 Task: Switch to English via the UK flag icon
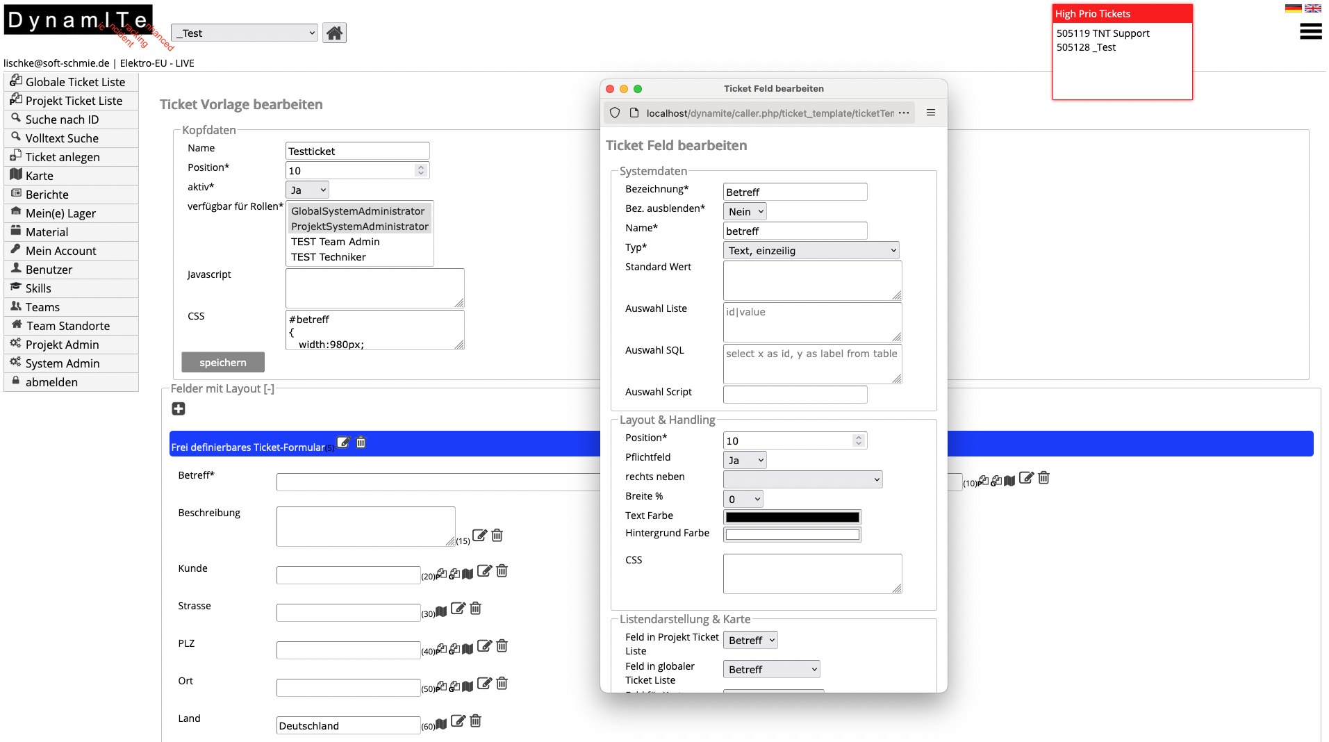tap(1313, 8)
